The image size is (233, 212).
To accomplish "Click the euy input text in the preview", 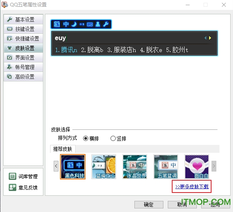I will tap(60, 38).
